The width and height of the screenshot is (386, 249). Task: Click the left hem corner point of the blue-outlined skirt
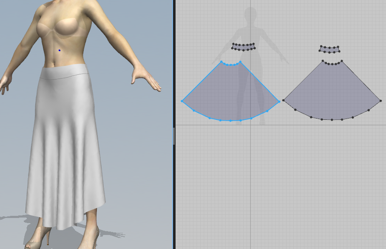pos(182,101)
